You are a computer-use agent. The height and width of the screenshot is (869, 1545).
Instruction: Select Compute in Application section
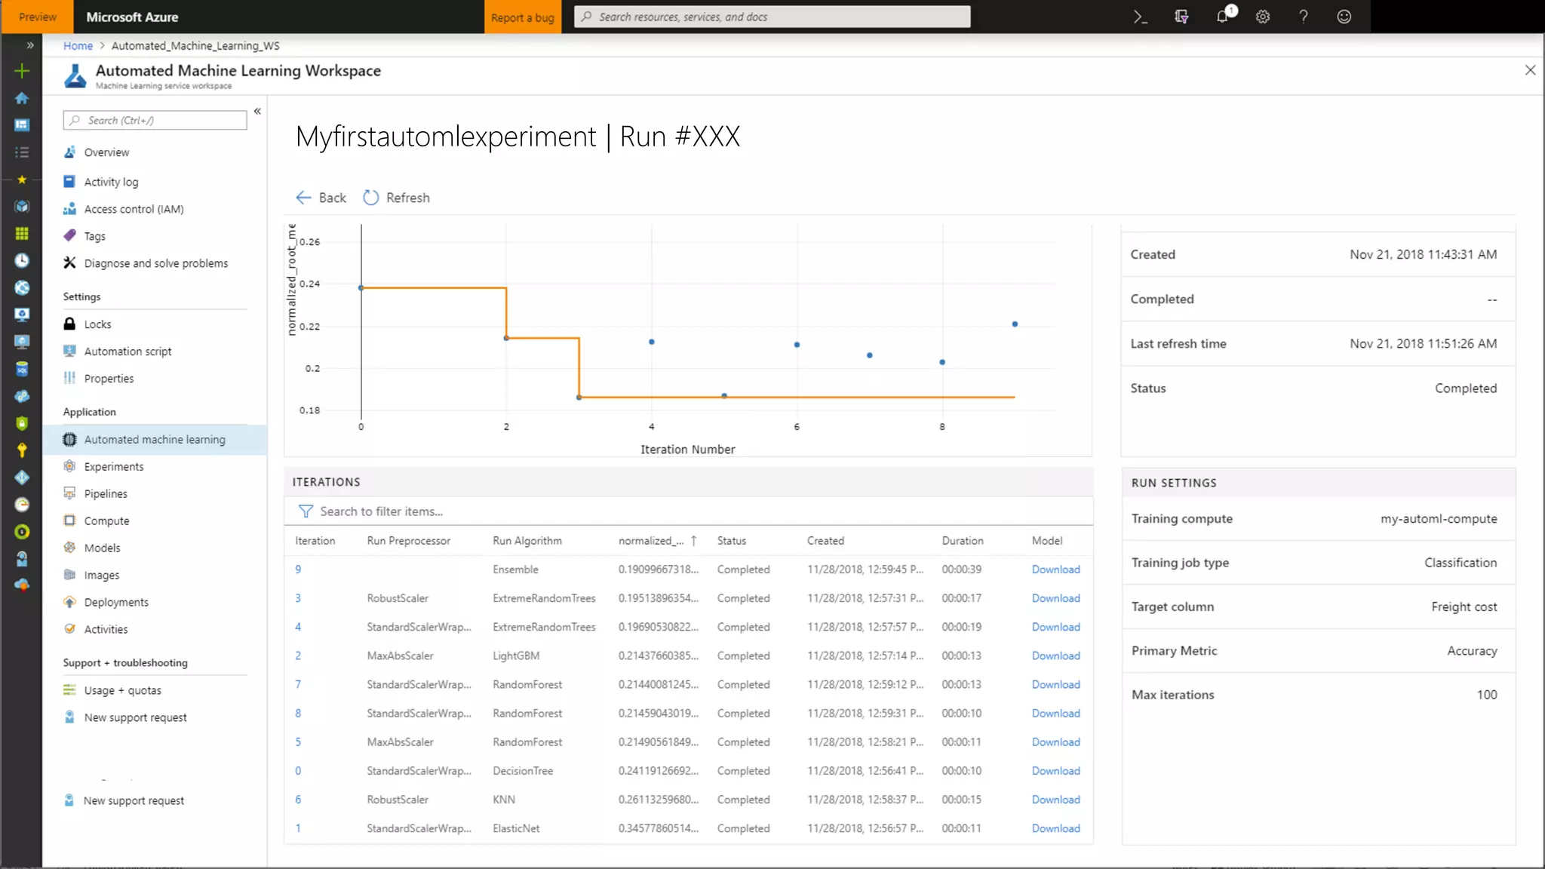[x=106, y=521]
